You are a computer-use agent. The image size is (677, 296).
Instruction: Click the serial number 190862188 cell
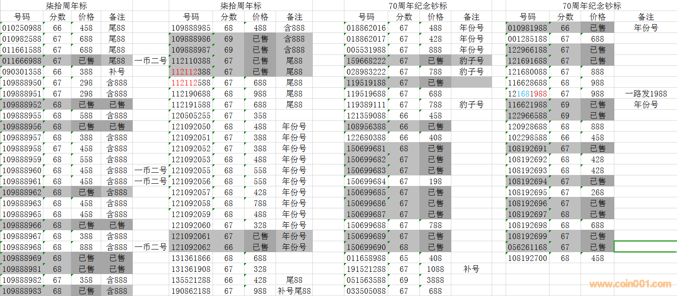(191, 291)
